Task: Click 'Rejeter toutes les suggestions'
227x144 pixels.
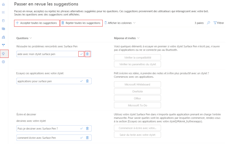Action: [82, 23]
